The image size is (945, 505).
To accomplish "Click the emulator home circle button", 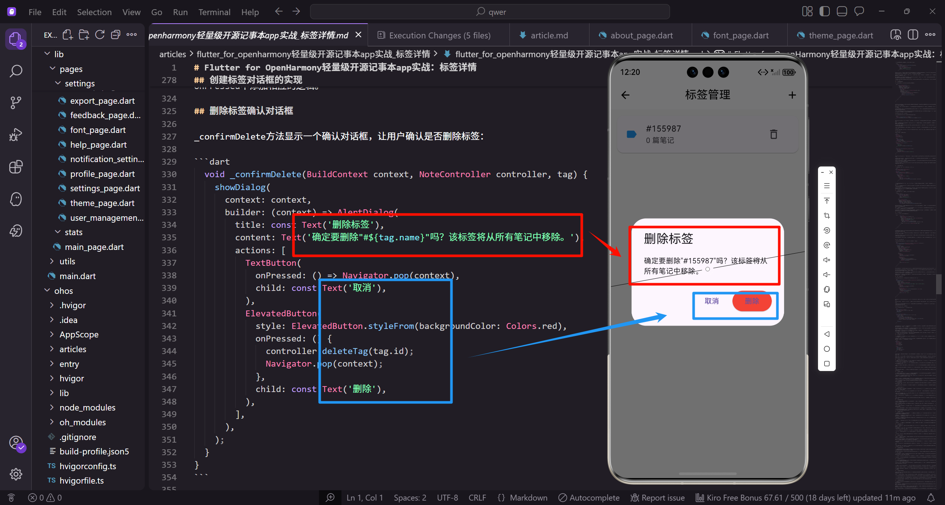I will coord(827,349).
